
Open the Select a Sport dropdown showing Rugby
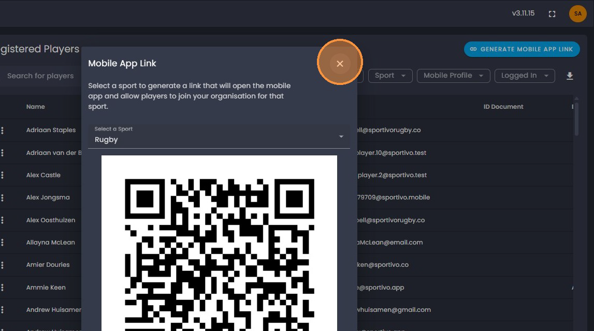coord(219,136)
